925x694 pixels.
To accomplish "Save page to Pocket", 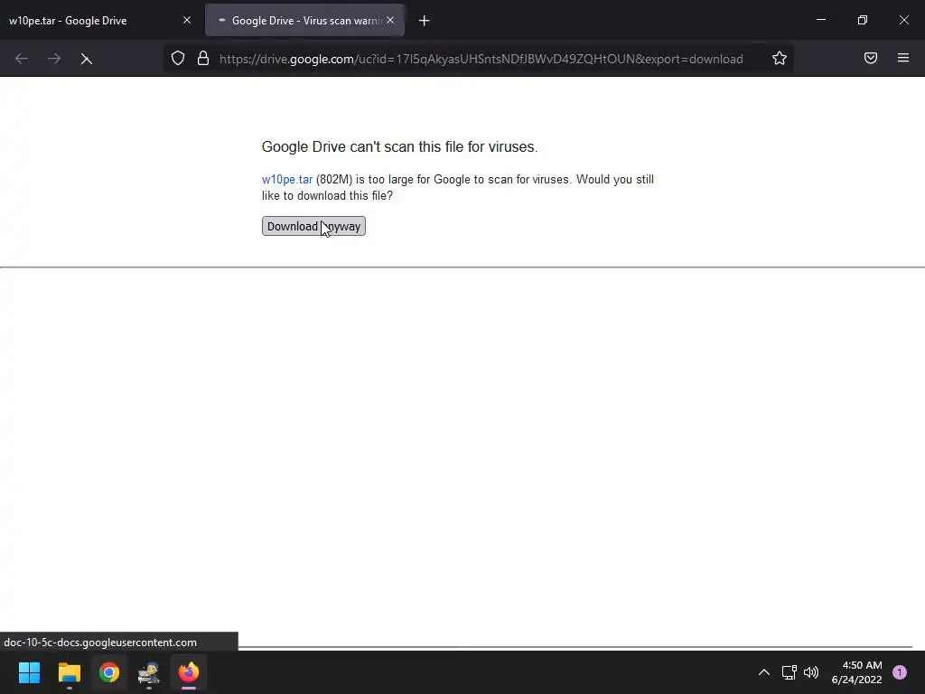I will (x=871, y=58).
